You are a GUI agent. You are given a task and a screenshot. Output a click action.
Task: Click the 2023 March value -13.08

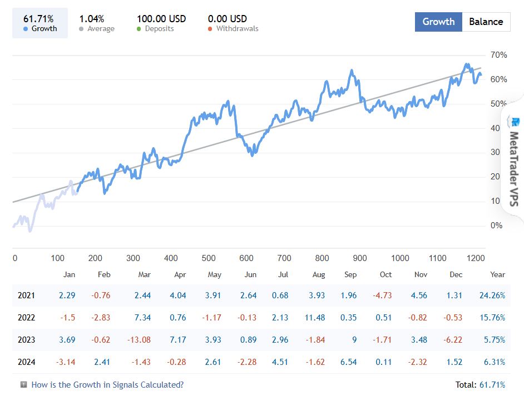pyautogui.click(x=139, y=340)
